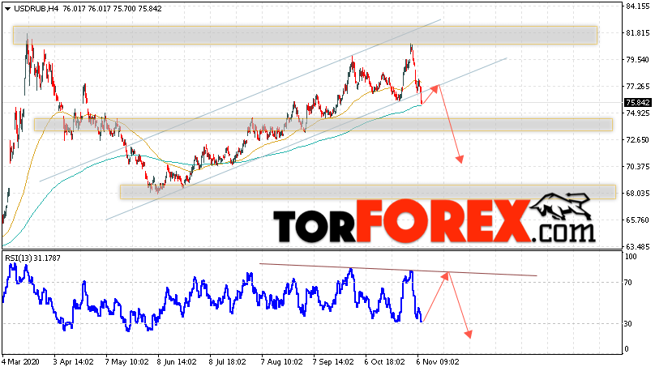
Task: Select the OHLC values 76.017 76.017 75.700 75.842
Action: 112,9
